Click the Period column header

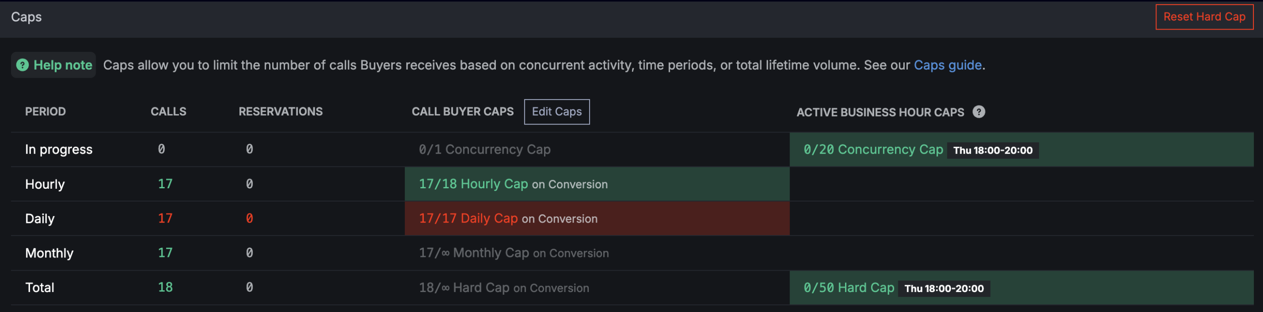(x=45, y=112)
